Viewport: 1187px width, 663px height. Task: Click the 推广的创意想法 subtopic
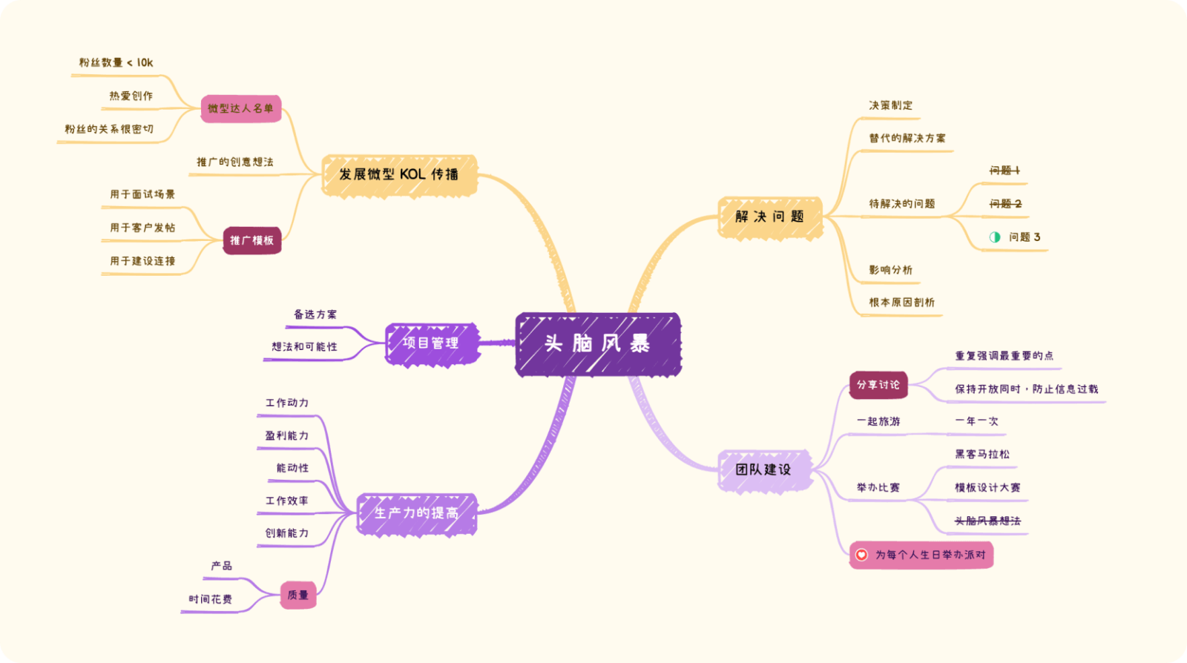tap(235, 162)
